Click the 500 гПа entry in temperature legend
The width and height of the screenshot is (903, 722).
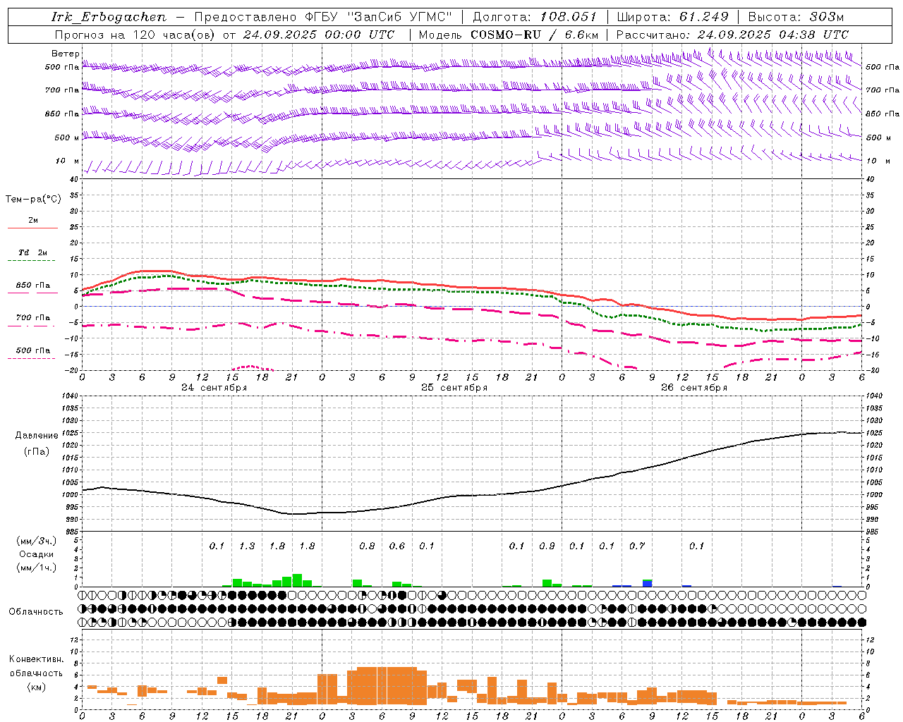click(33, 350)
